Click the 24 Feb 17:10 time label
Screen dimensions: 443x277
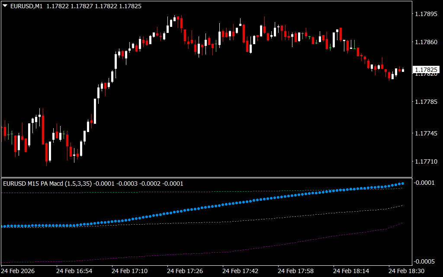coord(129,271)
